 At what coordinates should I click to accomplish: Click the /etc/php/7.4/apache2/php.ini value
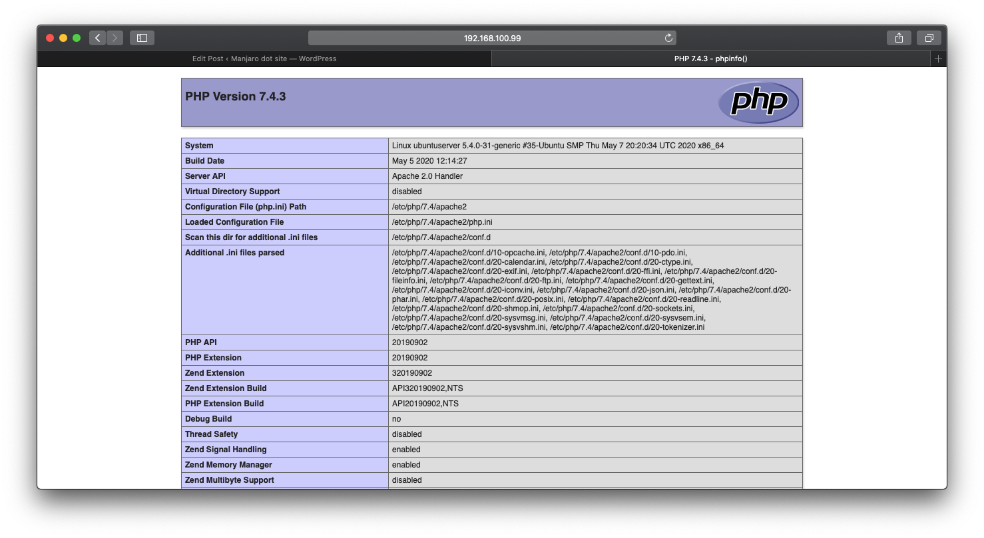442,222
